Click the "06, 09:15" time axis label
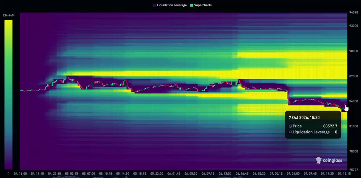This screenshot has height=178, width=361. coord(208,173)
